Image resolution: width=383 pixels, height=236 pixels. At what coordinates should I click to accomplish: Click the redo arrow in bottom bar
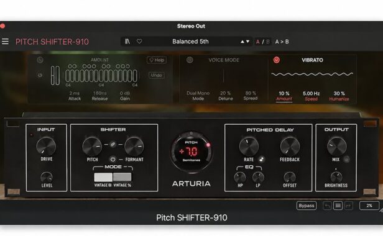(349, 206)
